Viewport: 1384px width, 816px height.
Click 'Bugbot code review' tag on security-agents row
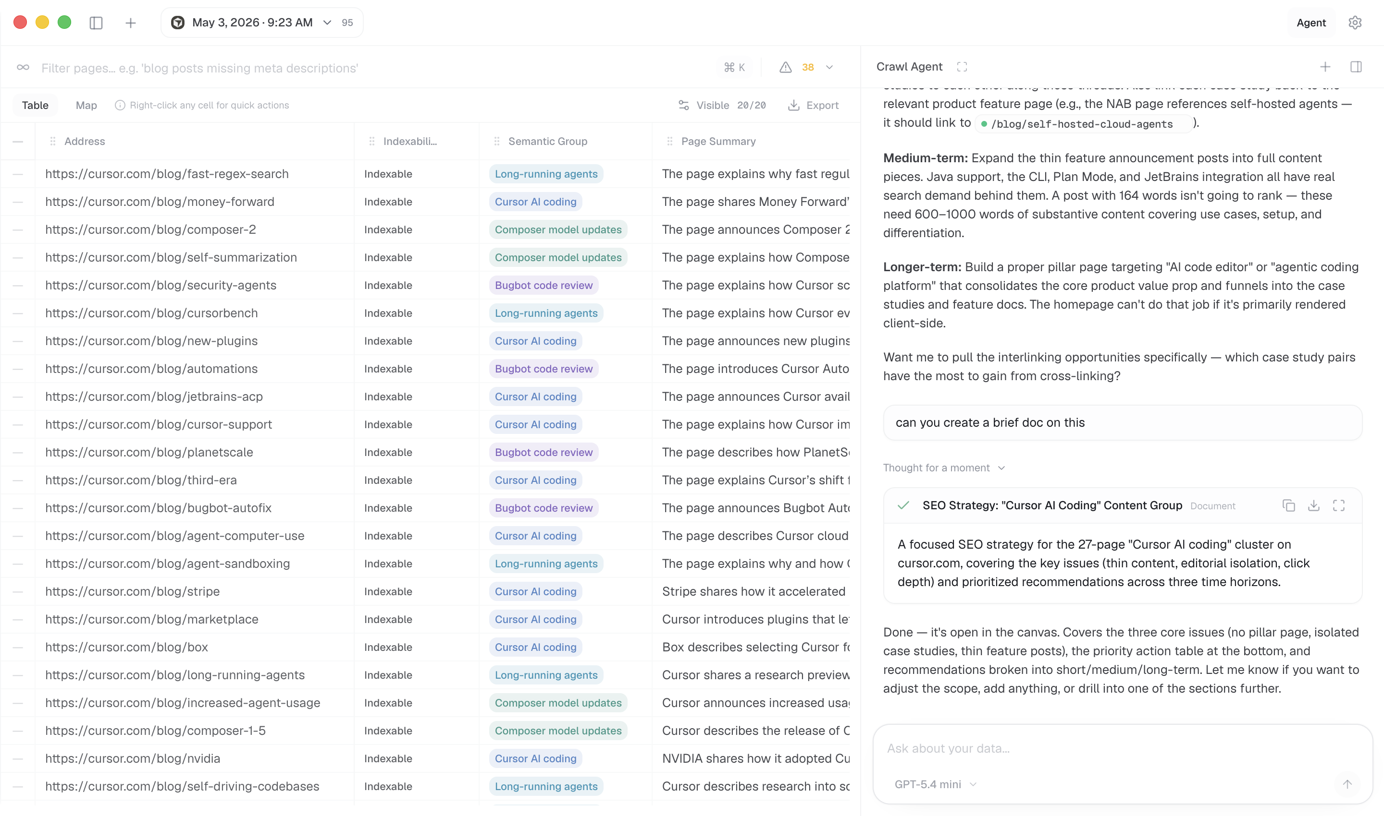coord(544,286)
